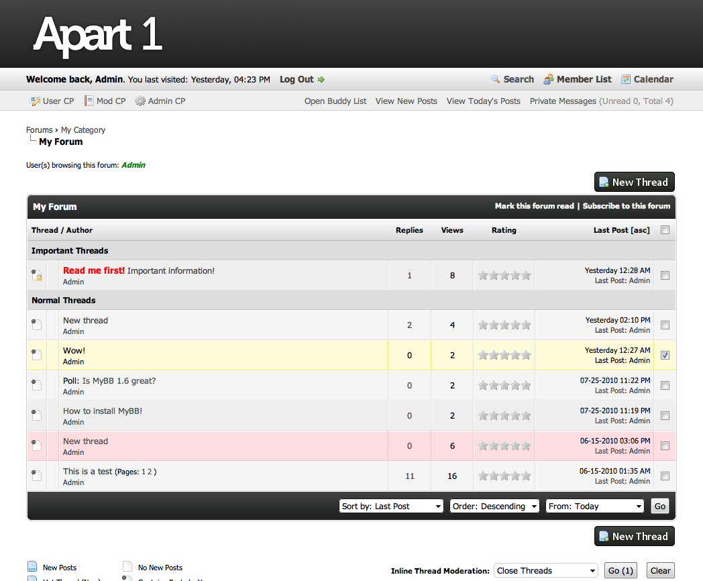
Task: Click the Calendar icon in header
Action: tap(626, 79)
